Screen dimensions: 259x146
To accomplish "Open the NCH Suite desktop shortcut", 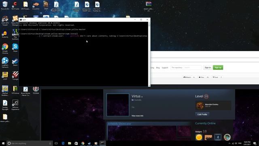I will pos(15,5).
